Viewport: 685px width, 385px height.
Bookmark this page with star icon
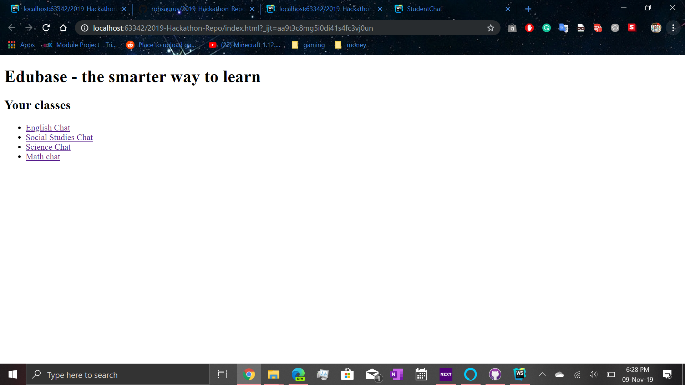[x=491, y=28]
